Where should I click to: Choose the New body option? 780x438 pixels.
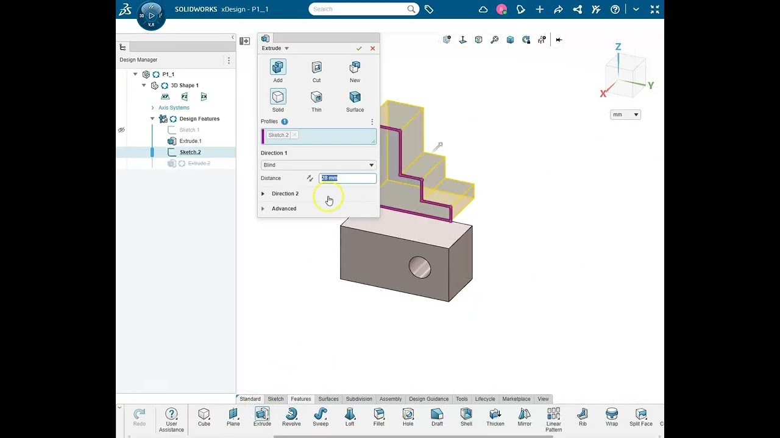coord(355,71)
